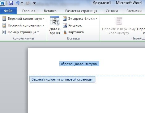Image resolution: width=145 pixels, height=113 pixels.
Task: Open the Рассылки tab
Action: coord(134,11)
